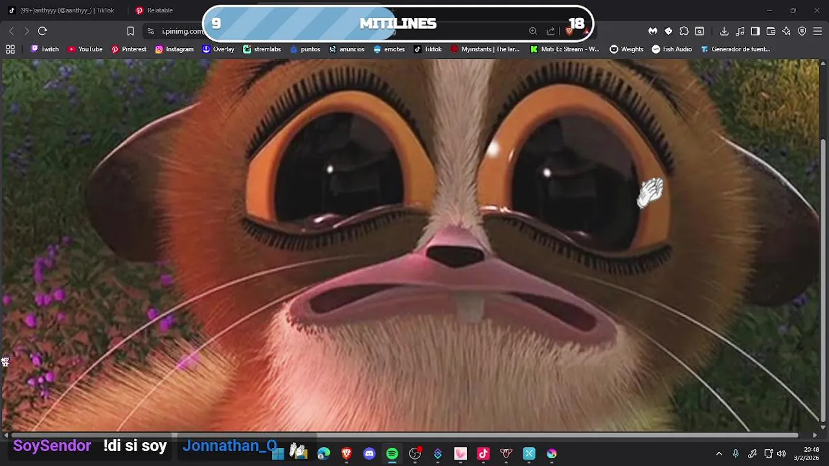Screen dimensions: 829x466
Task: Open the Myinstants bookmark
Action: click(485, 49)
